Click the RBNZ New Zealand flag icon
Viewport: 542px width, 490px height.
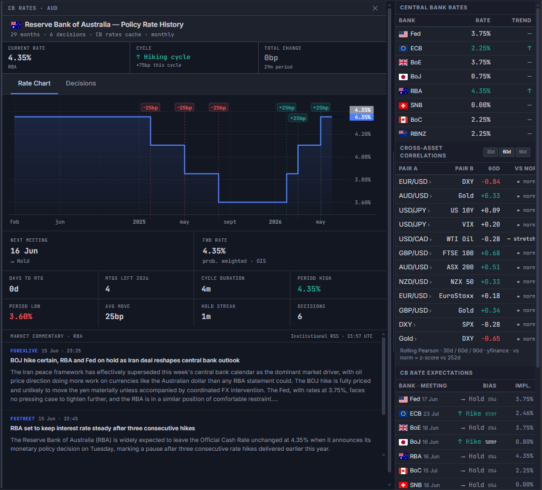[403, 133]
